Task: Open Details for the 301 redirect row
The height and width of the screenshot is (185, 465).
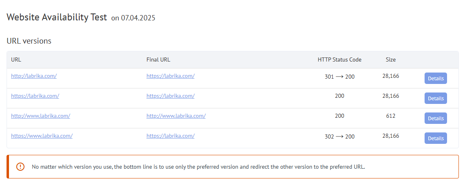Action: (x=436, y=78)
